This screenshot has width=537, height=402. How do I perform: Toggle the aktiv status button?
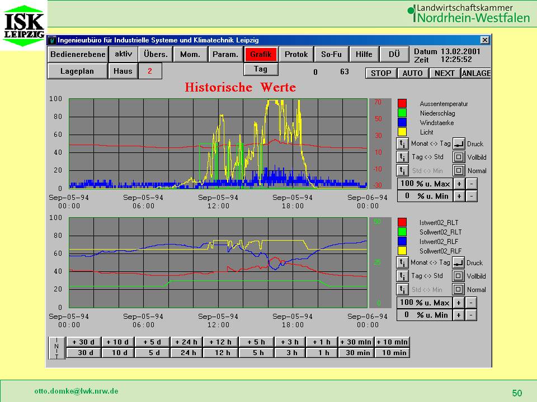pyautogui.click(x=123, y=54)
